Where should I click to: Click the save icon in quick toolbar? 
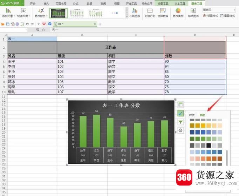[x=8, y=24]
